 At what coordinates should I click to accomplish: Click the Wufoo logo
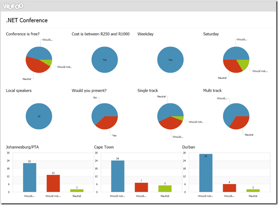tap(13, 6)
